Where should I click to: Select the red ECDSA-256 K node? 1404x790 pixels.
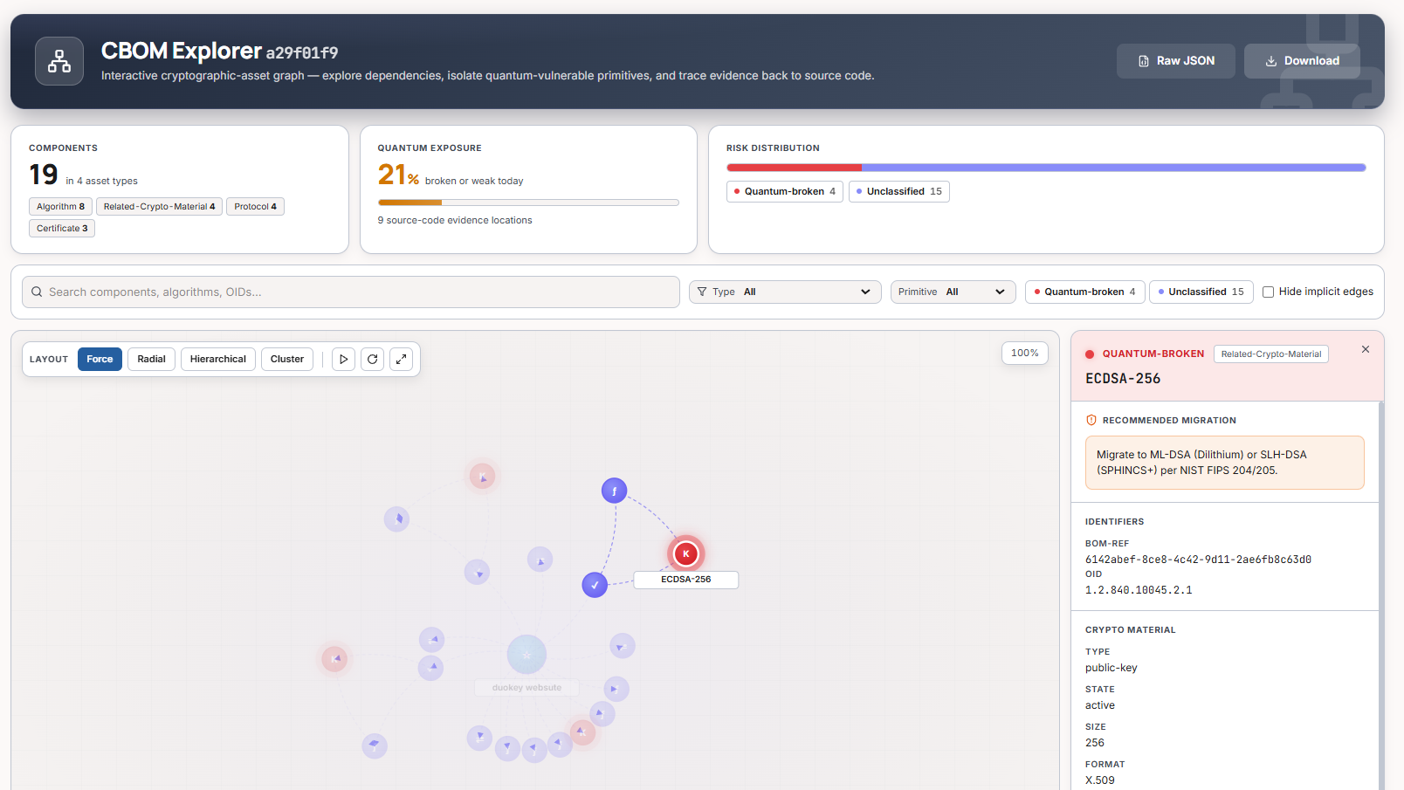pyautogui.click(x=686, y=553)
